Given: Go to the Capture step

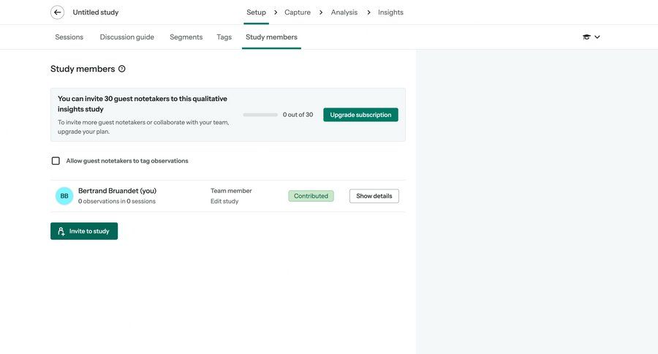Looking at the screenshot, I should [x=298, y=12].
